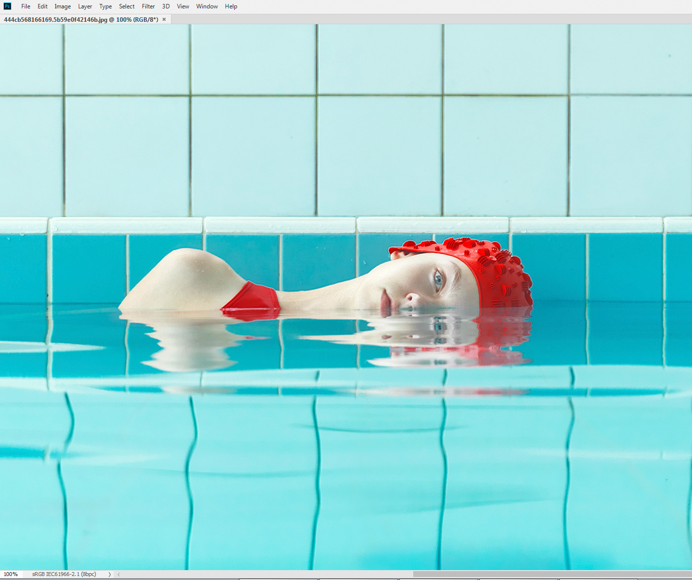Open the Help menu
Screen dimensions: 692x580
231,6
